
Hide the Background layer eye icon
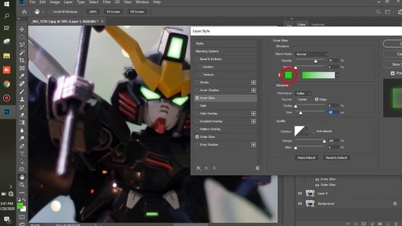pos(300,203)
